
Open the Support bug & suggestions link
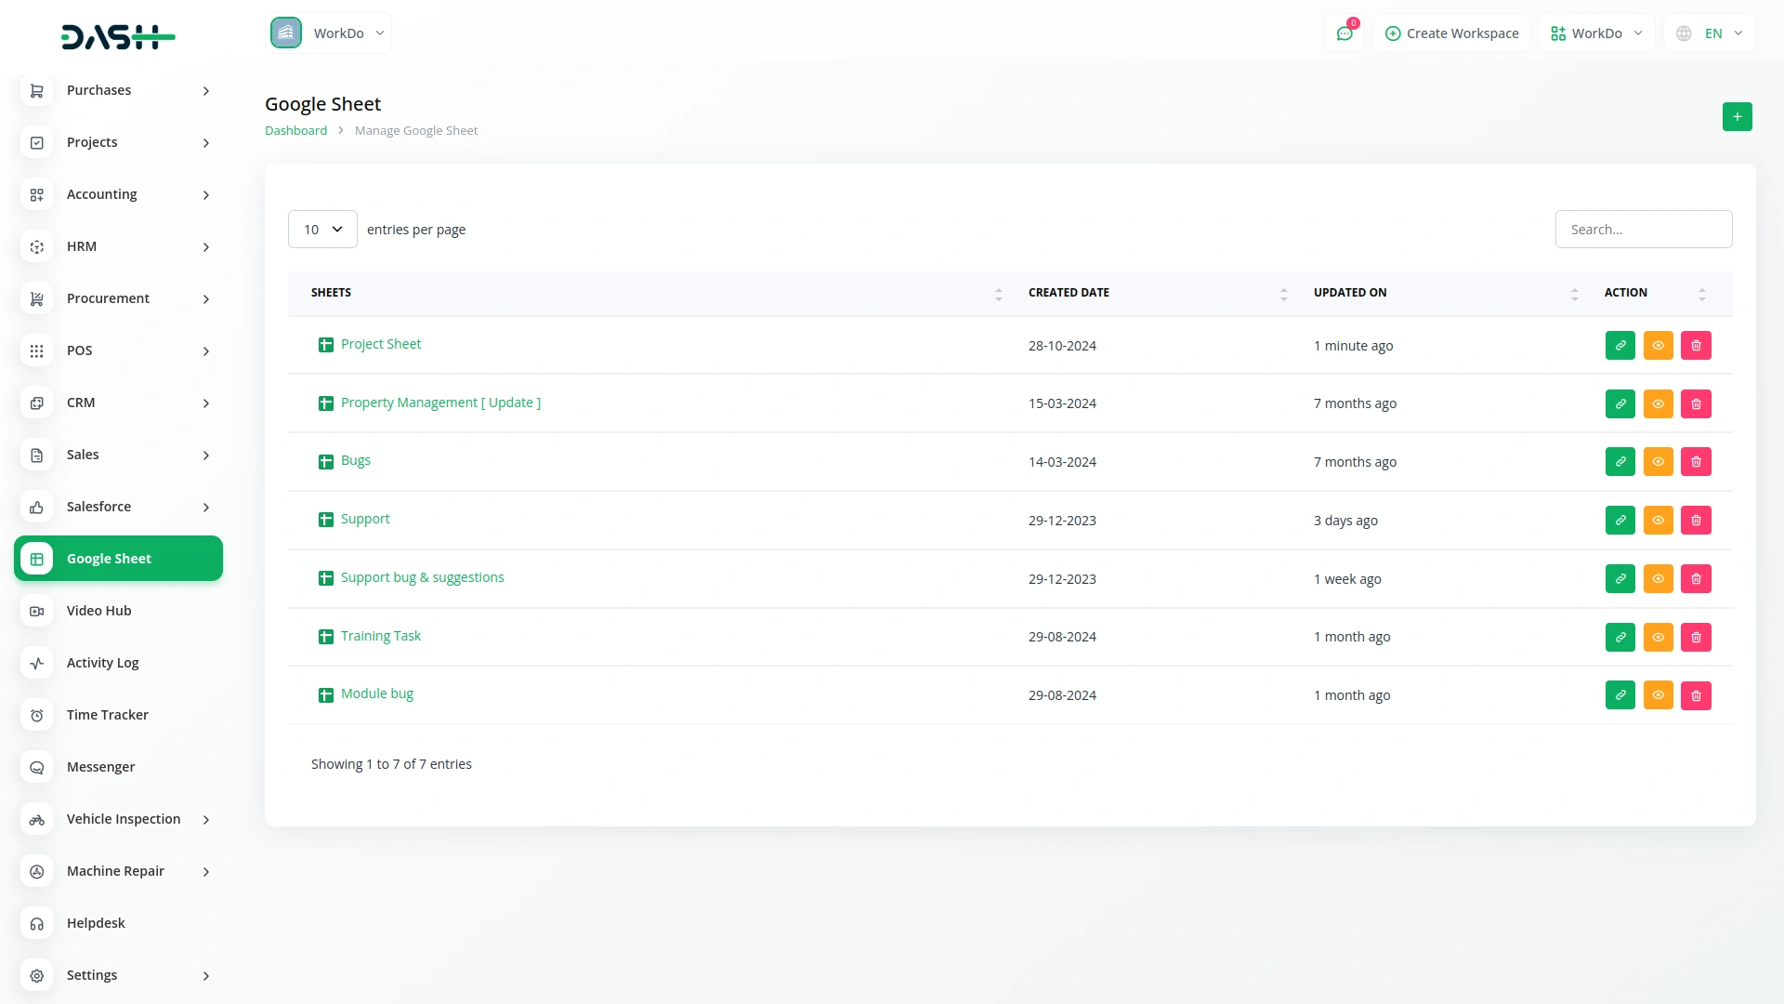point(423,577)
